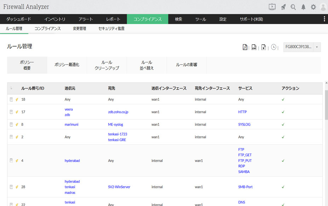Click the lightning icon for rule 17

coord(17,112)
